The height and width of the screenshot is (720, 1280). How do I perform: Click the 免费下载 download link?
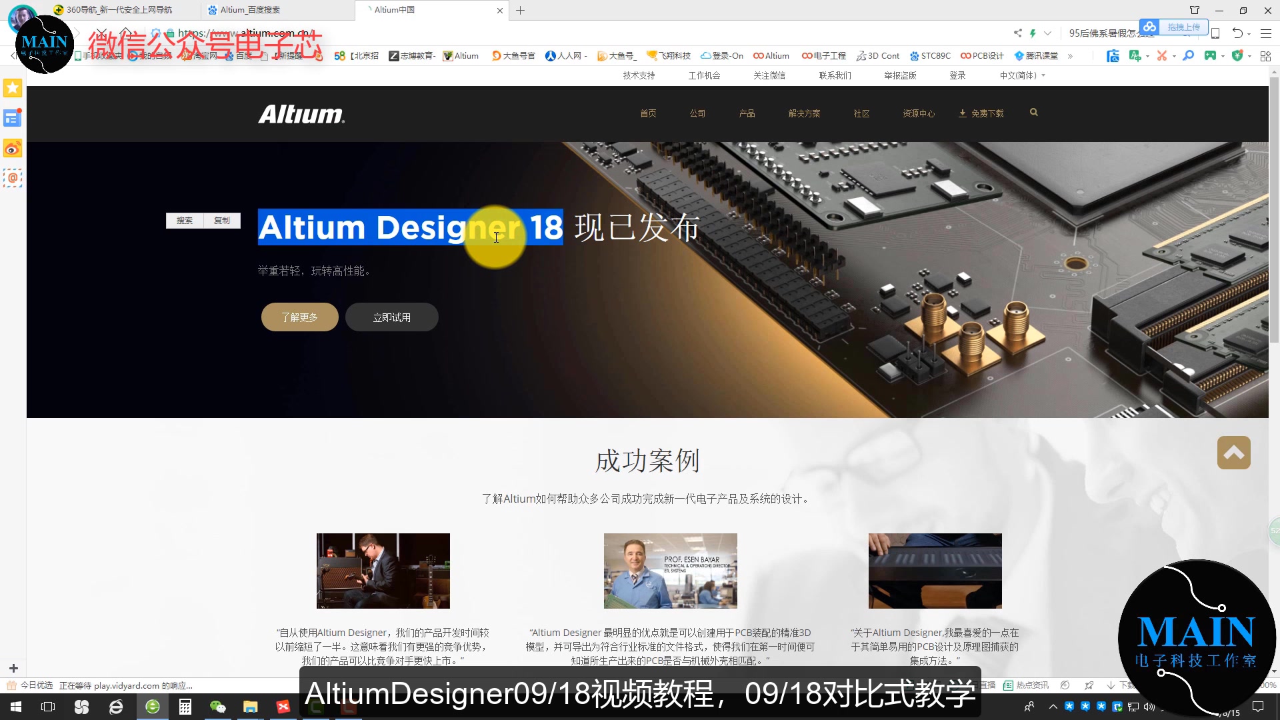pos(981,113)
